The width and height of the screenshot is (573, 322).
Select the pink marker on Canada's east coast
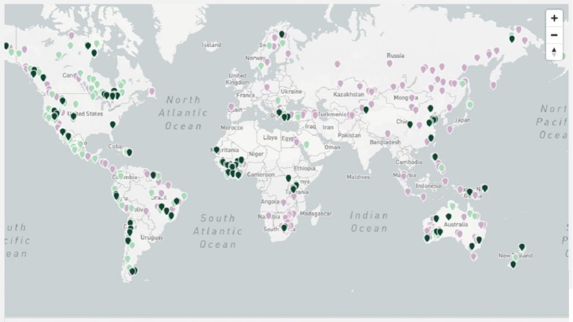point(152,91)
